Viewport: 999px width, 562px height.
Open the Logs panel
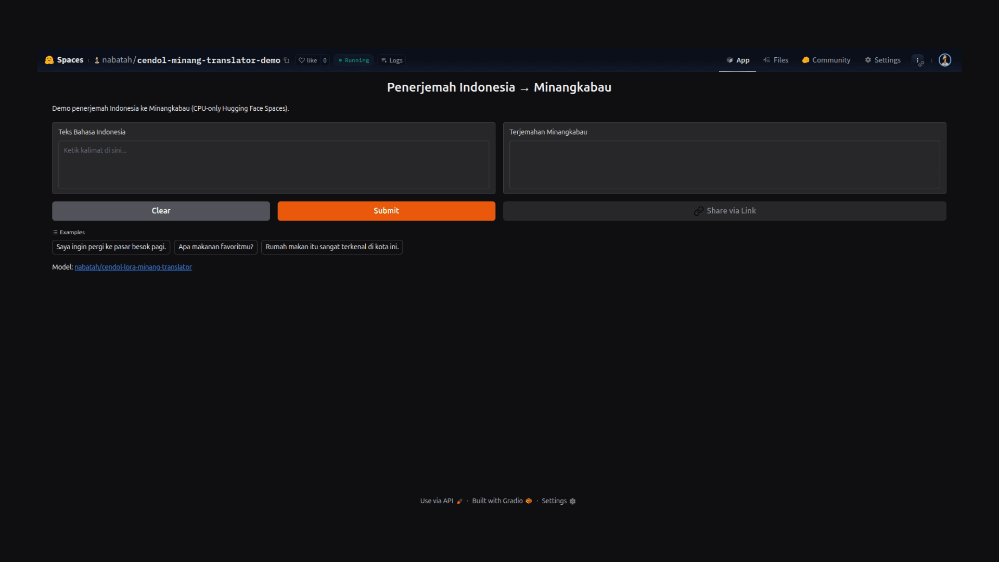(x=392, y=60)
